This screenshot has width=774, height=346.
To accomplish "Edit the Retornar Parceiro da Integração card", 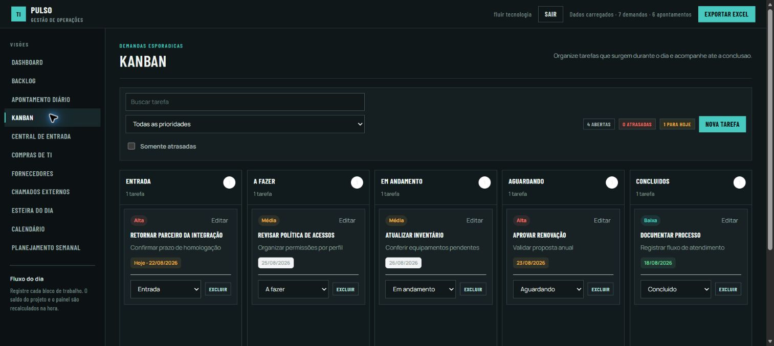I will pyautogui.click(x=219, y=220).
